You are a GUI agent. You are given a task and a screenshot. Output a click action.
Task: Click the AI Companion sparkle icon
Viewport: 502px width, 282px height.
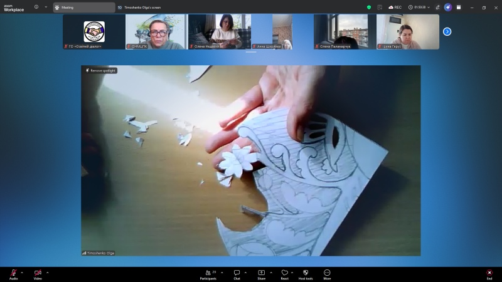pyautogui.click(x=448, y=8)
